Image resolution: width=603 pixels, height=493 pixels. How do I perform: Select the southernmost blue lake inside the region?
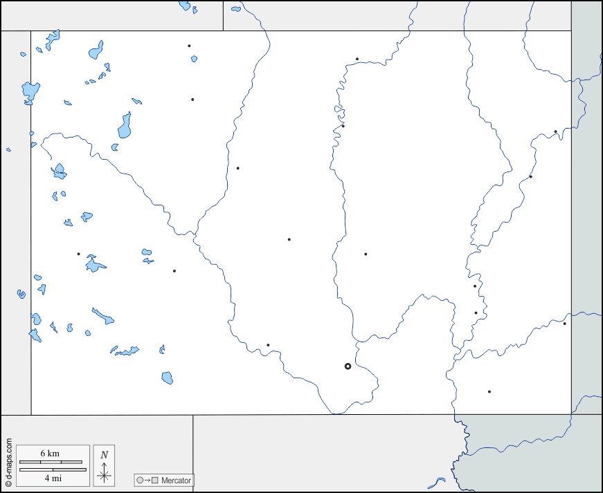point(167,378)
